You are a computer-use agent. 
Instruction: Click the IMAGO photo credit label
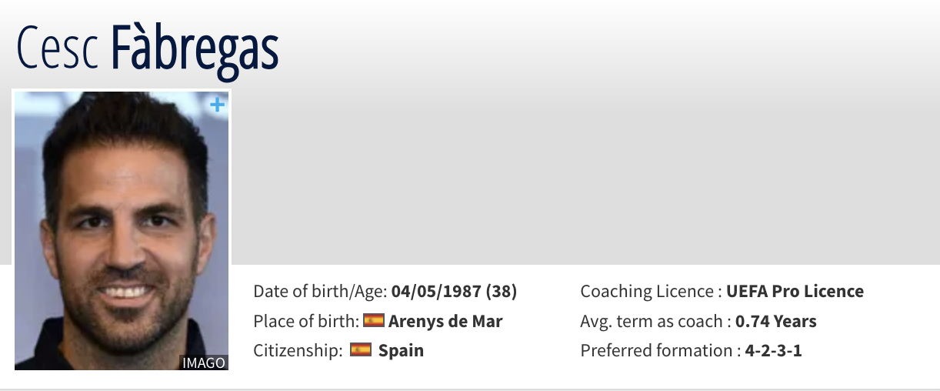pyautogui.click(x=204, y=363)
